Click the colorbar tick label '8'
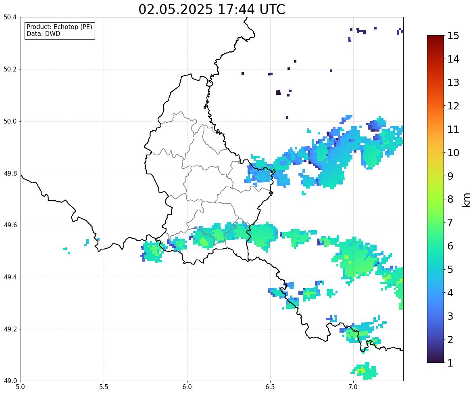This screenshot has height=394, width=475. (450, 199)
